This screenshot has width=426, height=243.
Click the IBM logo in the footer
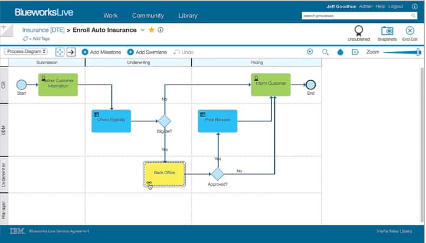coord(17,231)
